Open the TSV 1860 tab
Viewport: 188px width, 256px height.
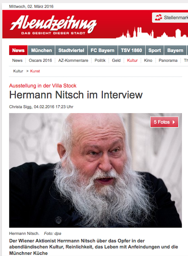coord(132,50)
